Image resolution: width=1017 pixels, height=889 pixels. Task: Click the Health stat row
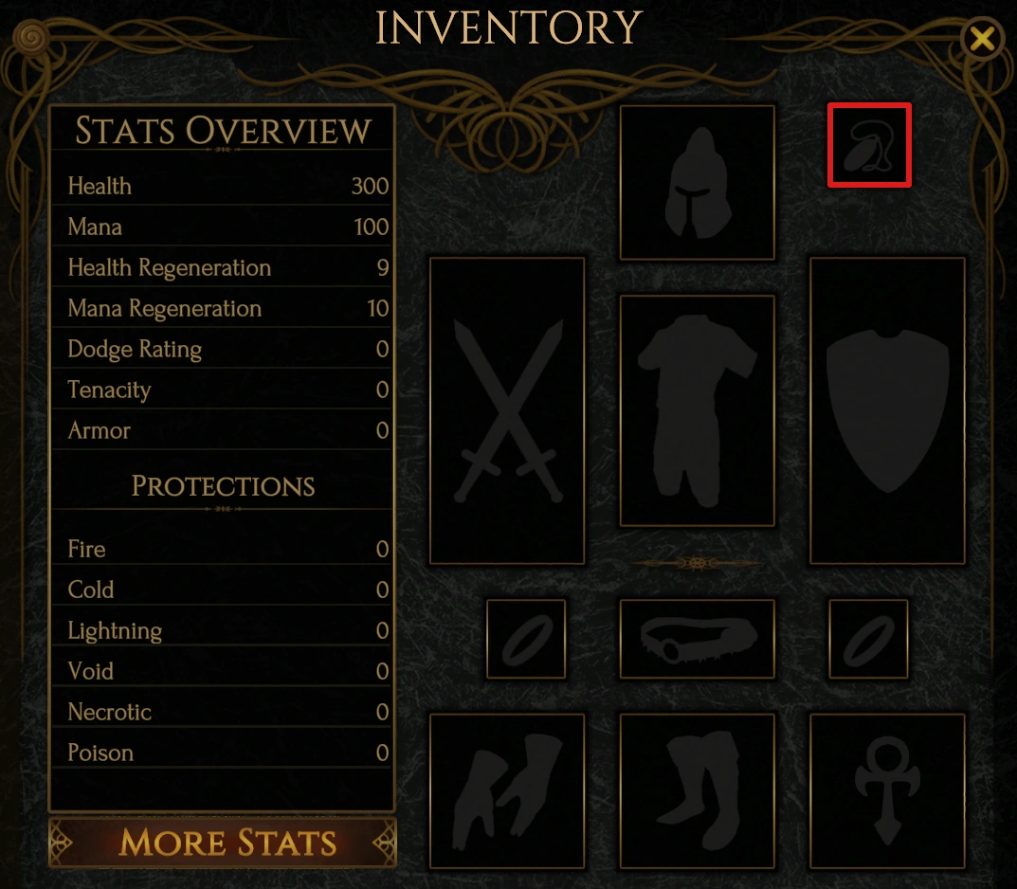click(x=223, y=186)
